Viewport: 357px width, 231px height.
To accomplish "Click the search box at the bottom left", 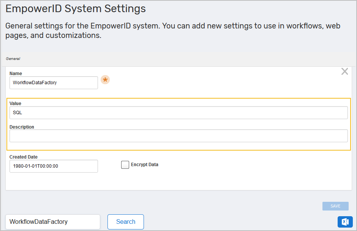I will 52,222.
